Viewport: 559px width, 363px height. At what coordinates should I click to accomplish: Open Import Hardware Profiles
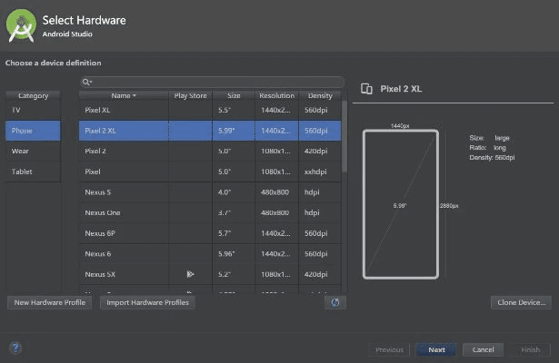click(147, 302)
